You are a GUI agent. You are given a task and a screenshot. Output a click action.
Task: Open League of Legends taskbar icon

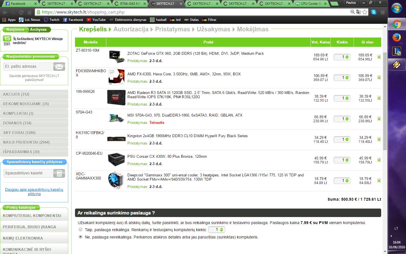tap(397, 51)
